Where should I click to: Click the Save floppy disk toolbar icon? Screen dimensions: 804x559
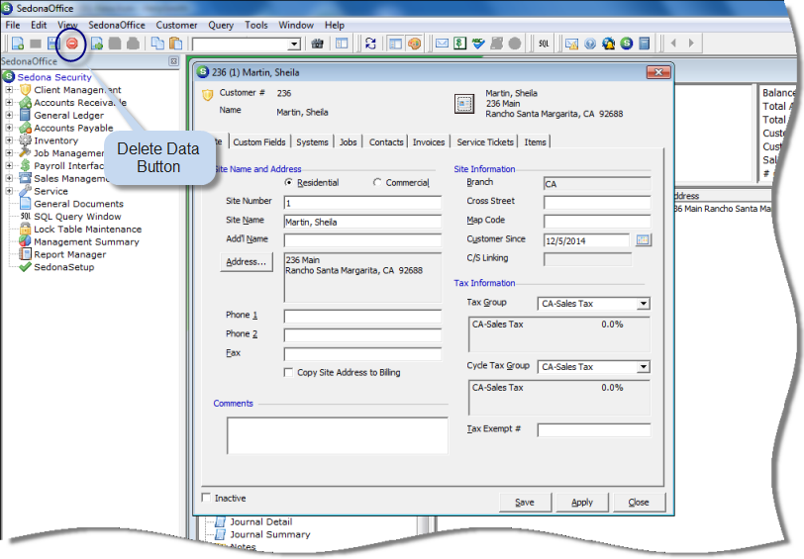pyautogui.click(x=53, y=44)
